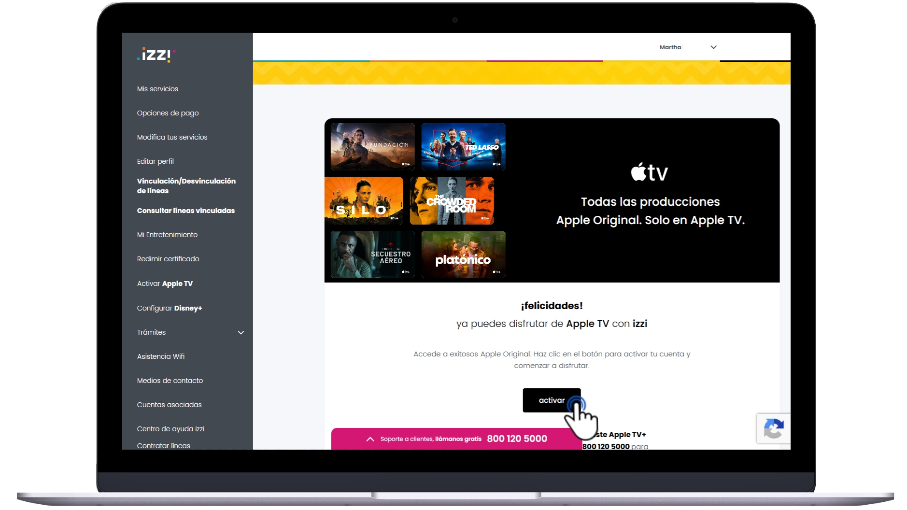Open Cuentas asociadas

point(169,405)
